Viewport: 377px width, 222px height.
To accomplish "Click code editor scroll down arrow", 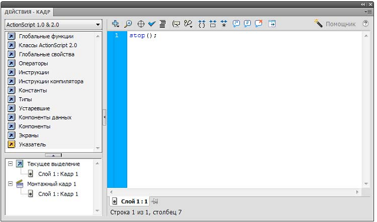I will point(366,184).
